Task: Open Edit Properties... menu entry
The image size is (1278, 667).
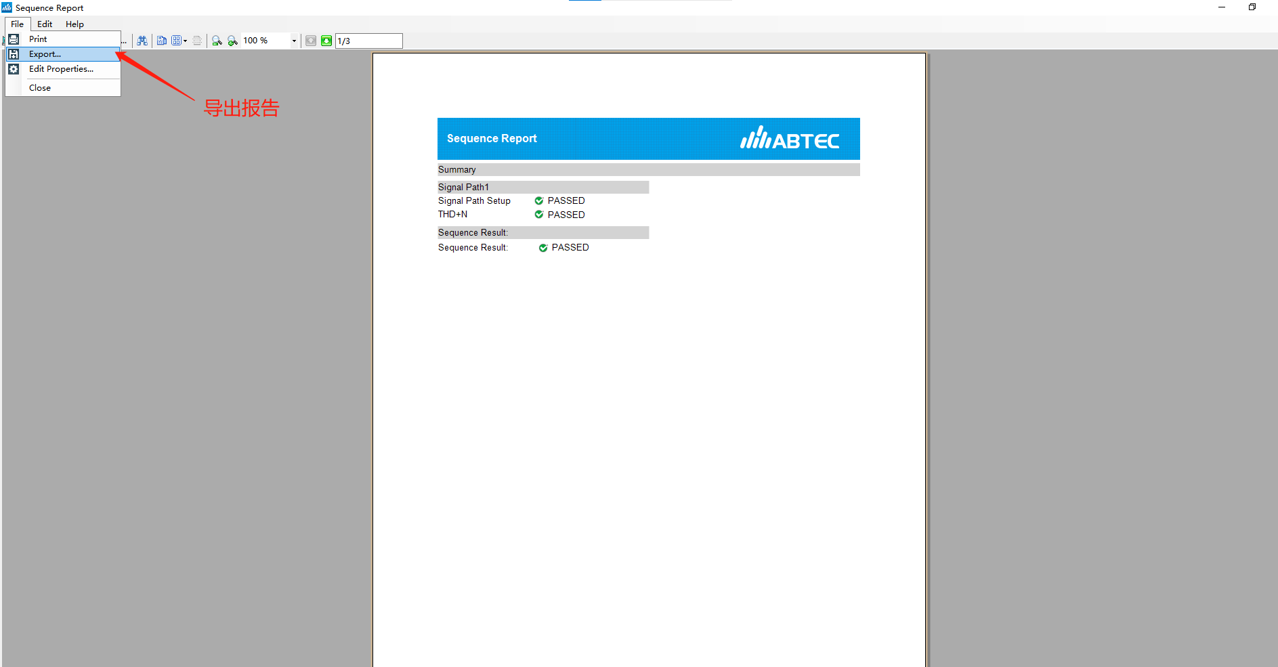Action: tap(63, 69)
